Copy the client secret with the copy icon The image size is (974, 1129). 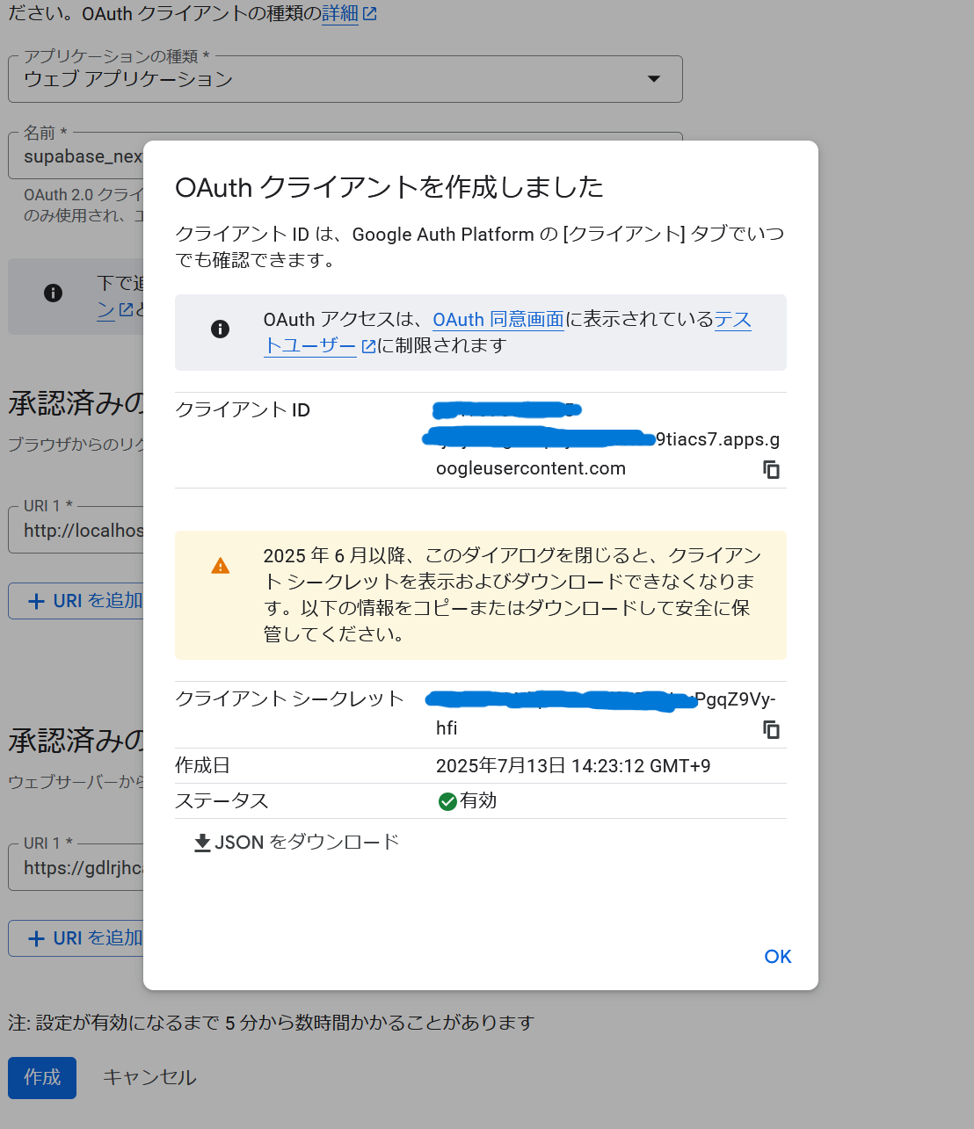point(771,730)
